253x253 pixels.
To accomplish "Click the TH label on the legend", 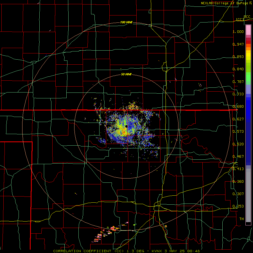I will tap(241, 219).
